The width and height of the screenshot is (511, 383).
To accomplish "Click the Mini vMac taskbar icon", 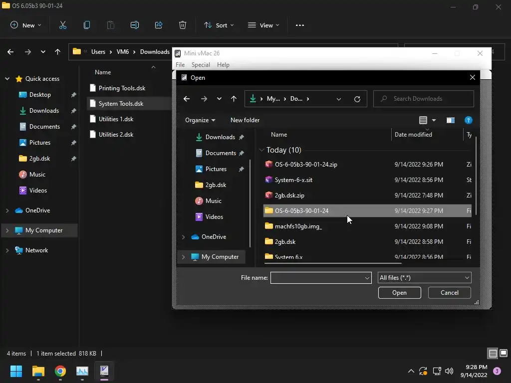I will pyautogui.click(x=104, y=371).
